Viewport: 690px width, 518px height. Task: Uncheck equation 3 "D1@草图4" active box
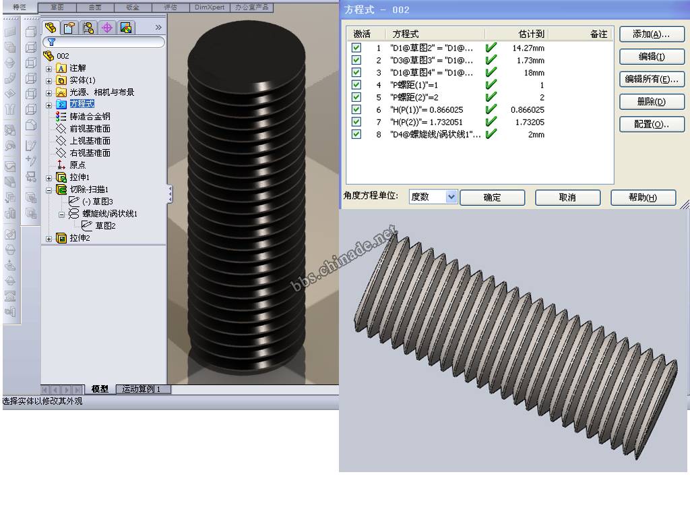click(356, 72)
